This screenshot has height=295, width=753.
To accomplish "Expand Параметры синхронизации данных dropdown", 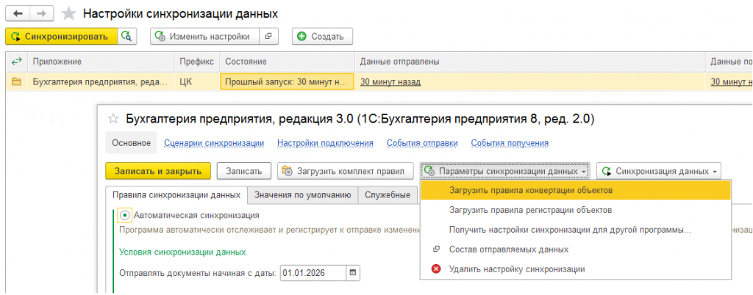I will (505, 171).
